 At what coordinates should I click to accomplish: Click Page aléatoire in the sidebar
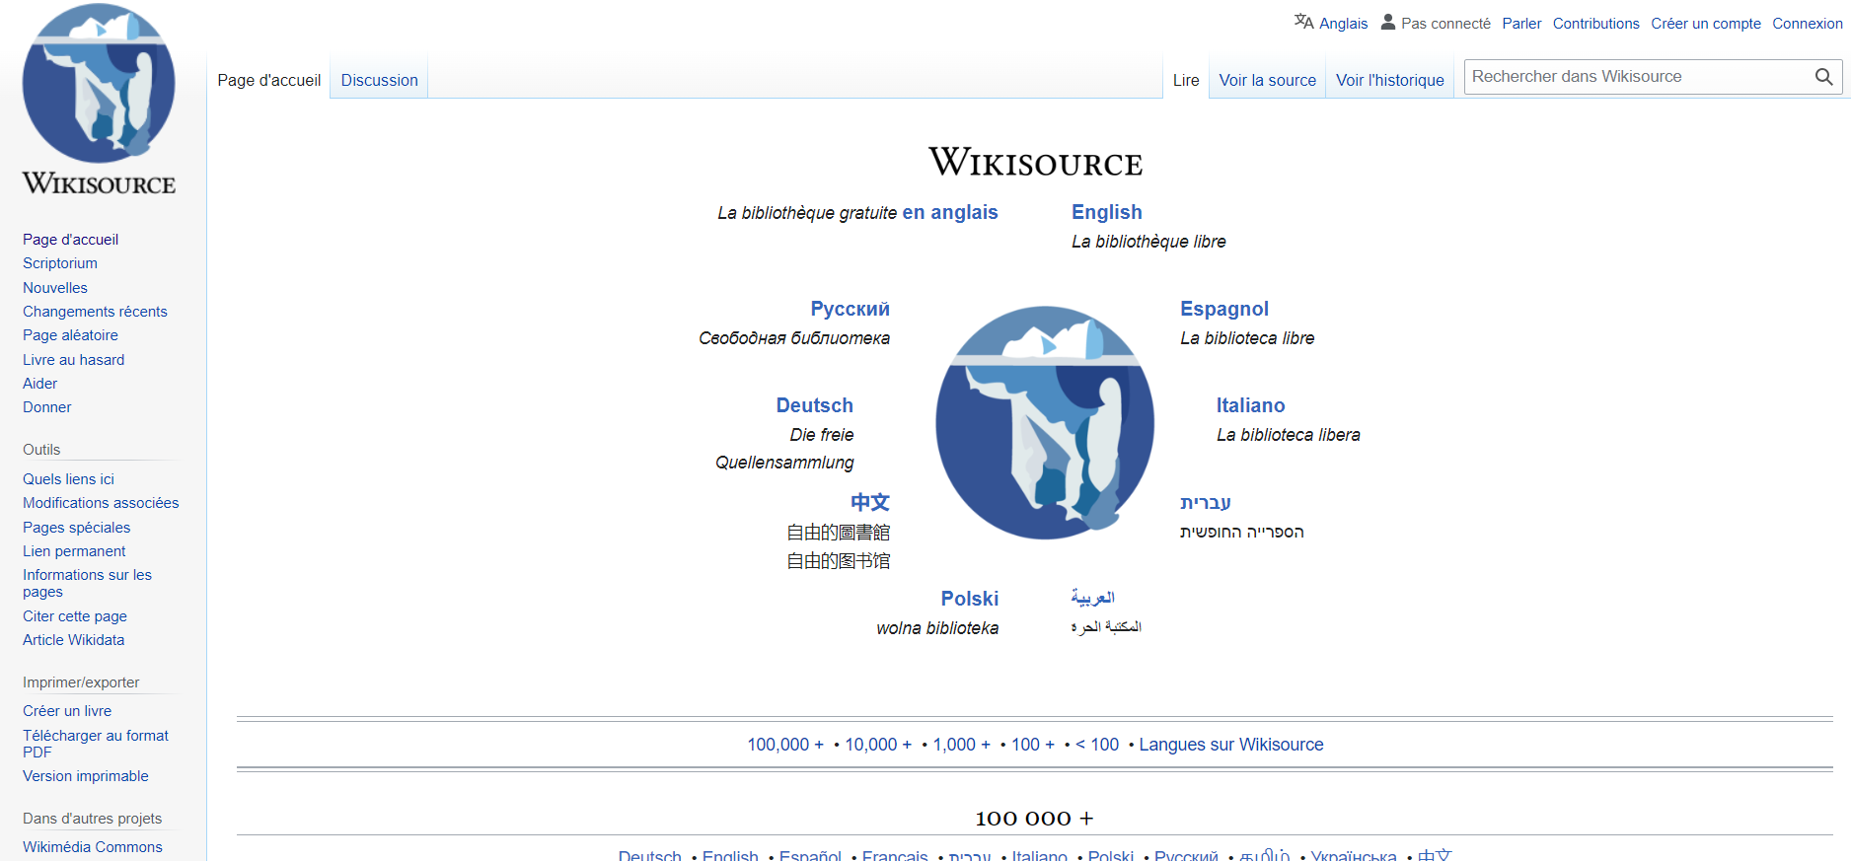pyautogui.click(x=70, y=335)
